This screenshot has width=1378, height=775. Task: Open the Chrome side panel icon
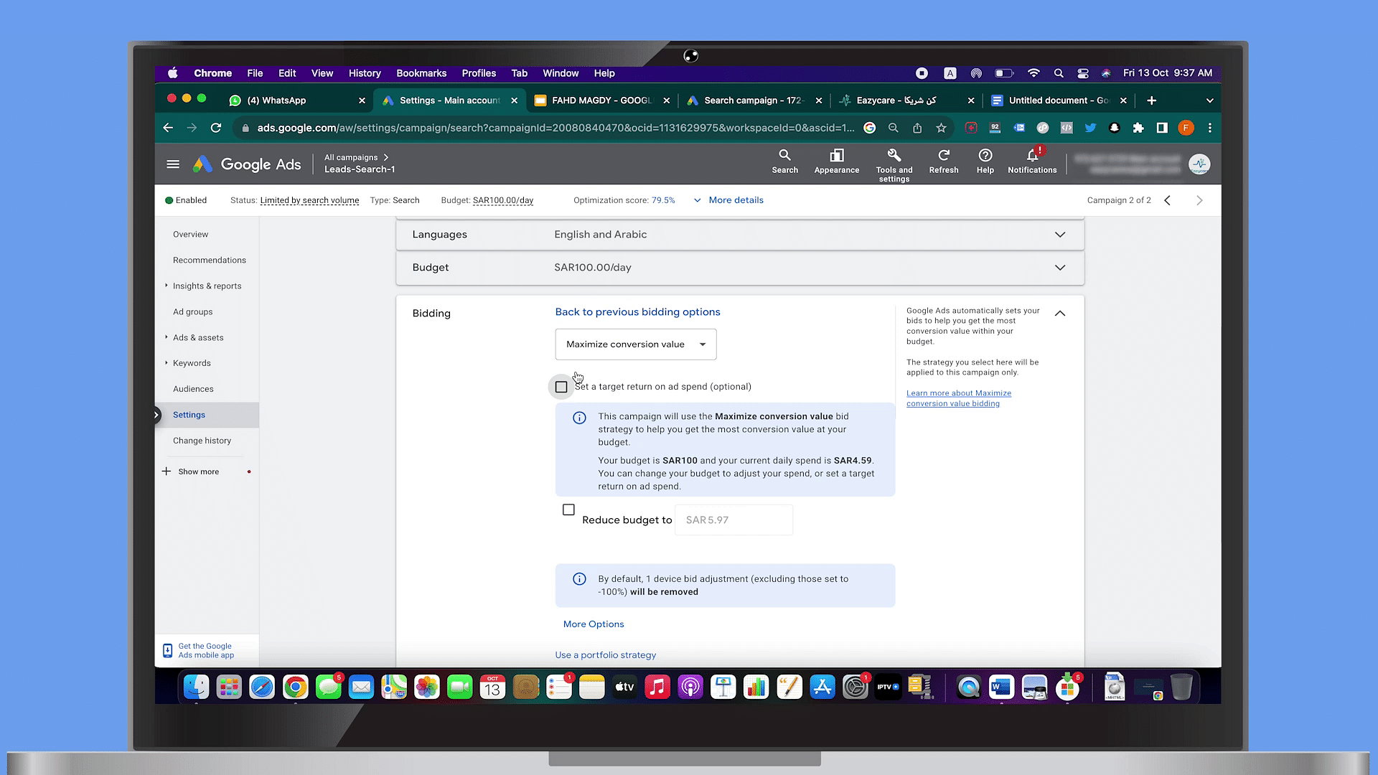1162,128
